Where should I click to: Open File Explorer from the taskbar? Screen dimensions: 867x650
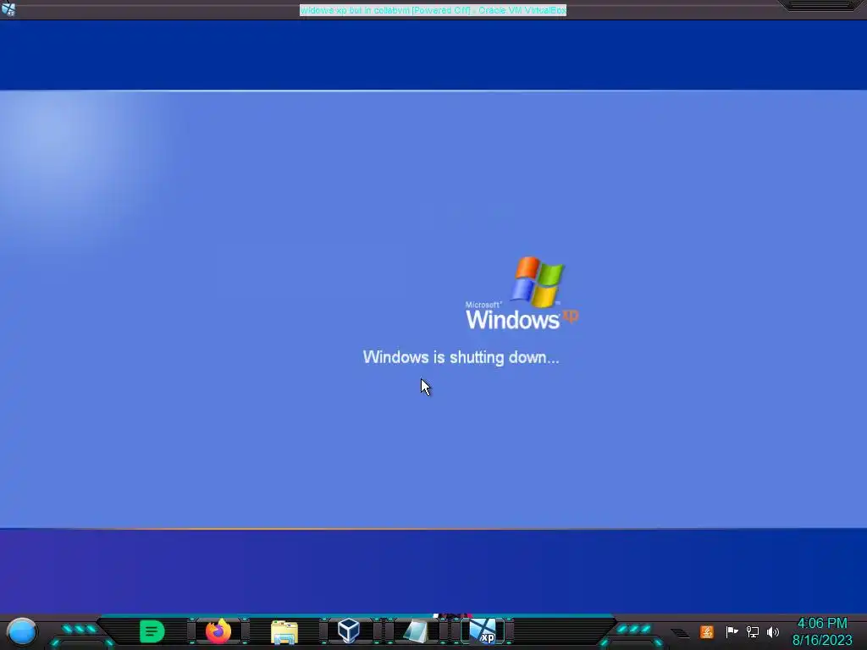tap(284, 631)
